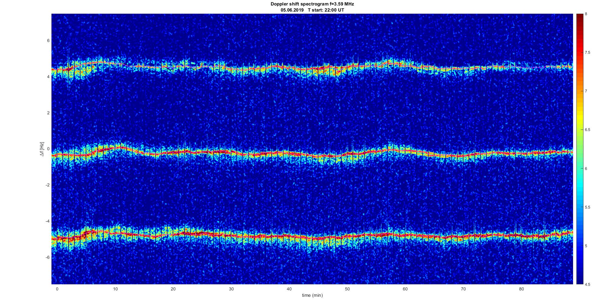Click the y-axis tick label '2'
The width and height of the screenshot is (609, 305).
pos(48,113)
